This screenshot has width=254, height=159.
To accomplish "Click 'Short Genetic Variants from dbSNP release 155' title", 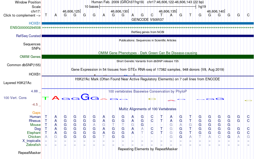I will (148, 61).
